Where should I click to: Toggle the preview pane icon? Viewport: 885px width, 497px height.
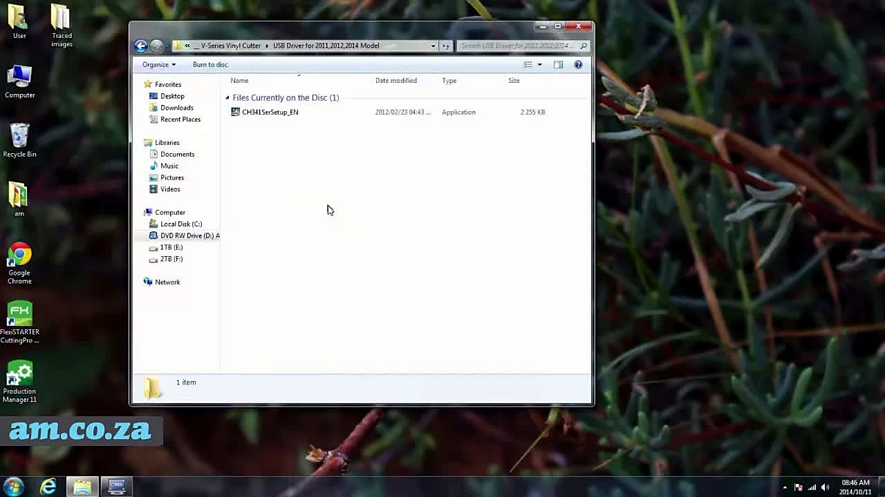558,65
